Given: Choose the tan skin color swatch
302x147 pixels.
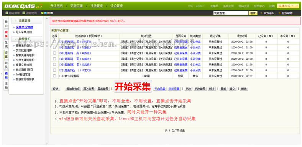Looking at the screenshot, I should (x=49, y=13).
